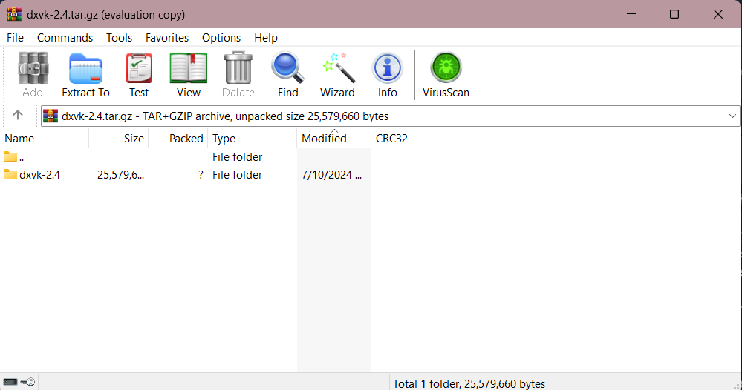This screenshot has height=390, width=742.
Task: Maximize the WinRAR window
Action: 674,14
